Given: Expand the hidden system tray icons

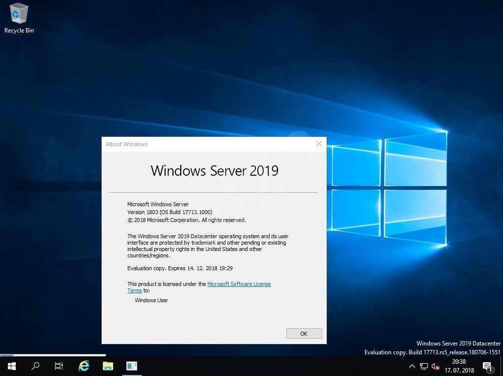Looking at the screenshot, I should click(412, 366).
